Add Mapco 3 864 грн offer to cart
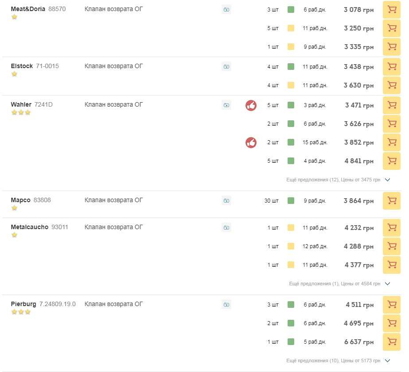 tap(391, 201)
